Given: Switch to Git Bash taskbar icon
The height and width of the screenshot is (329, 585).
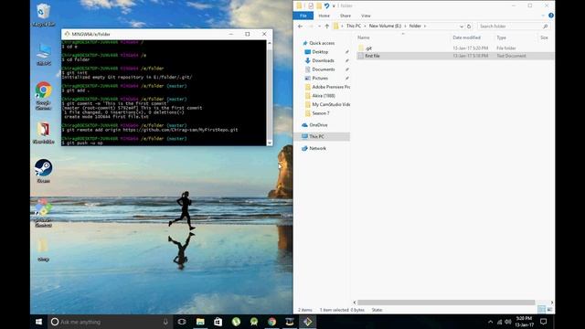Looking at the screenshot, I should [x=307, y=322].
